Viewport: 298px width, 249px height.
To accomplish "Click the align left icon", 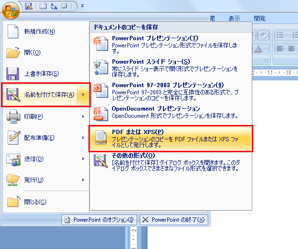I will (280, 49).
